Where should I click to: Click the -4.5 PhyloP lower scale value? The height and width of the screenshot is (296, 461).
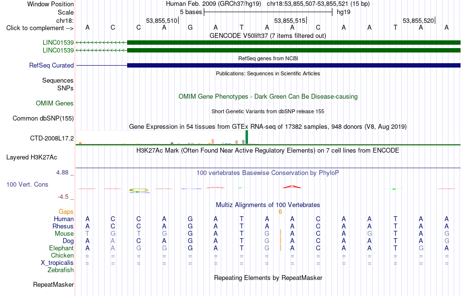coord(63,197)
